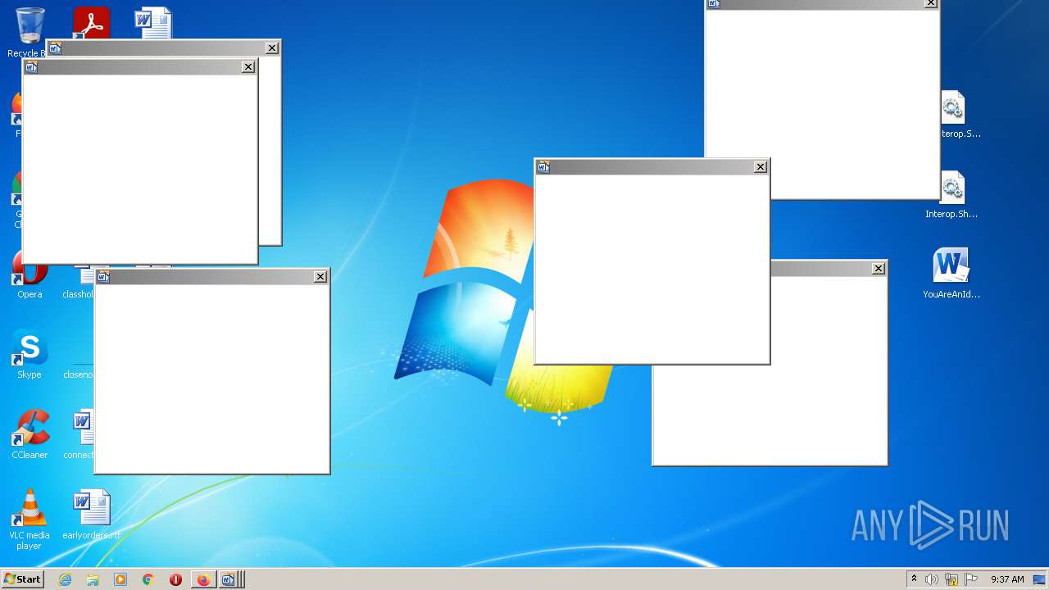Close the blank window right of the Skype icon

click(320, 277)
